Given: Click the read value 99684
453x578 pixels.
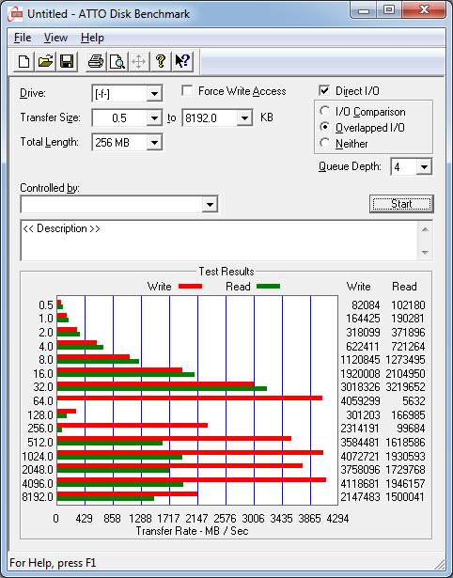Looking at the screenshot, I should point(409,429).
